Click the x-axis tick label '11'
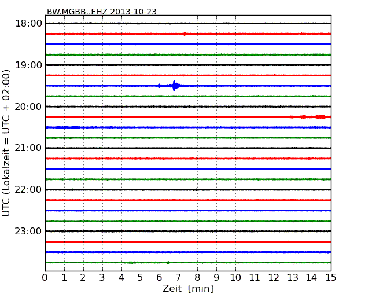Screen dimensions: 376x301 pos(255,278)
